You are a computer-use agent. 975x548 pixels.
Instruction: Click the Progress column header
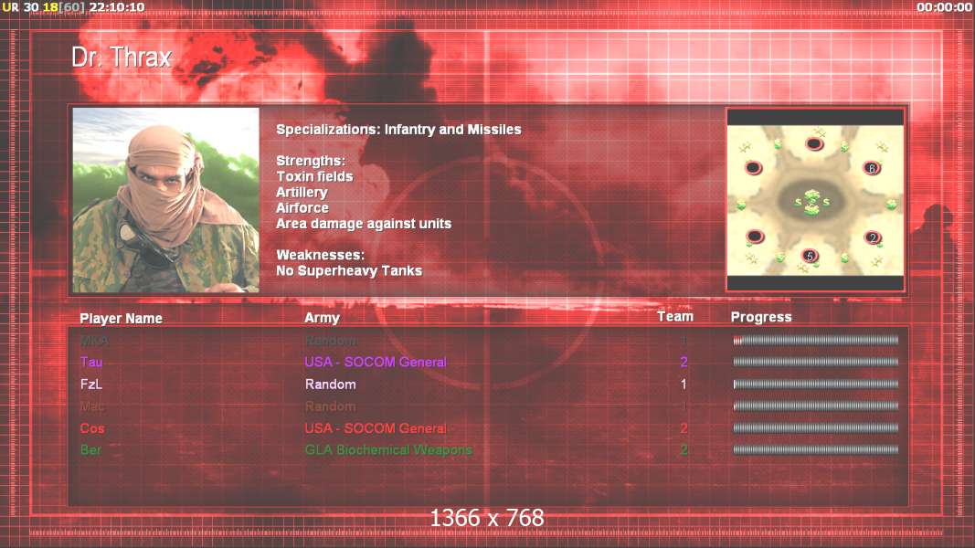point(761,317)
